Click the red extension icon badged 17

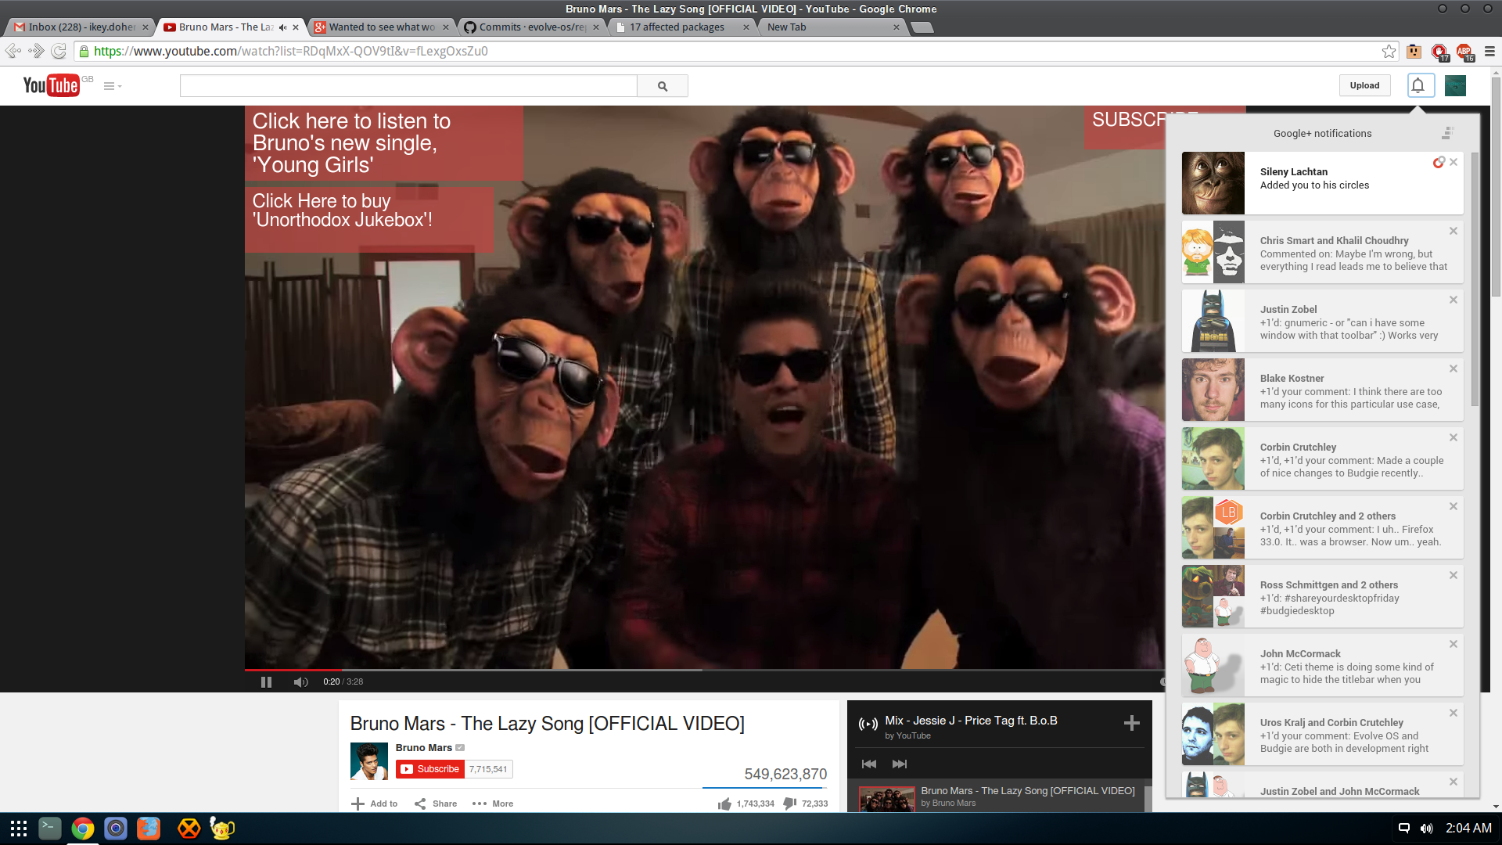[1439, 52]
